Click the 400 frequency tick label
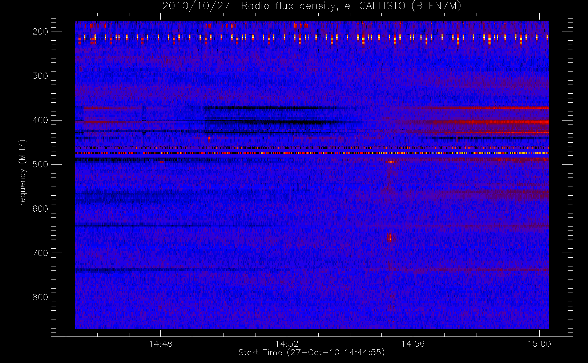 [x=40, y=120]
